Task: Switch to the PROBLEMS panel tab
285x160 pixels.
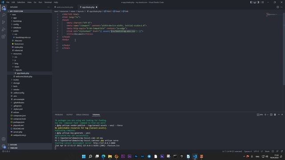Action: [x=59, y=115]
